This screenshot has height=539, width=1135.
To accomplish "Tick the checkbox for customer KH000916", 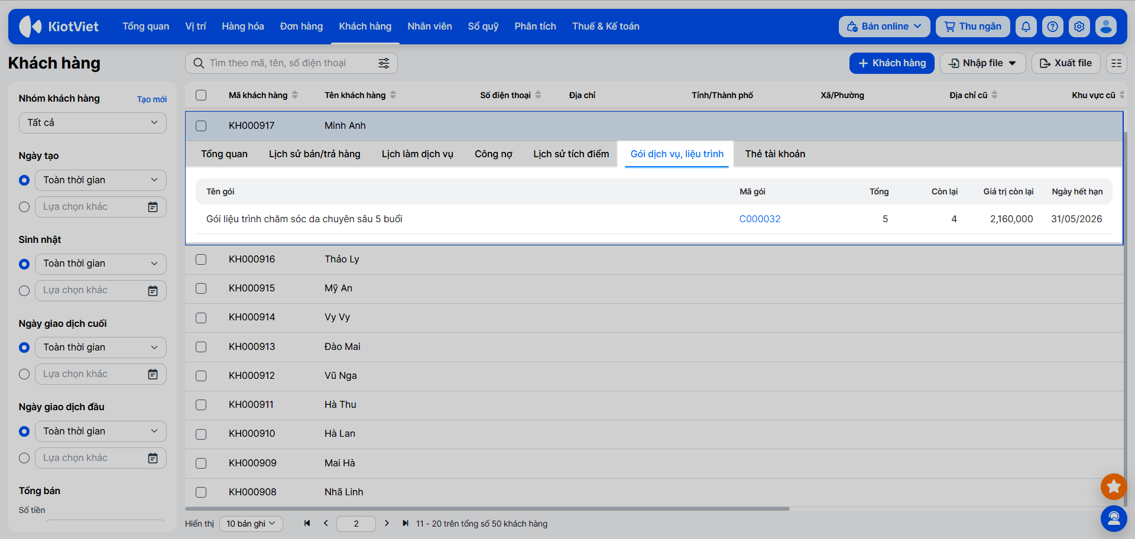I will 201,259.
